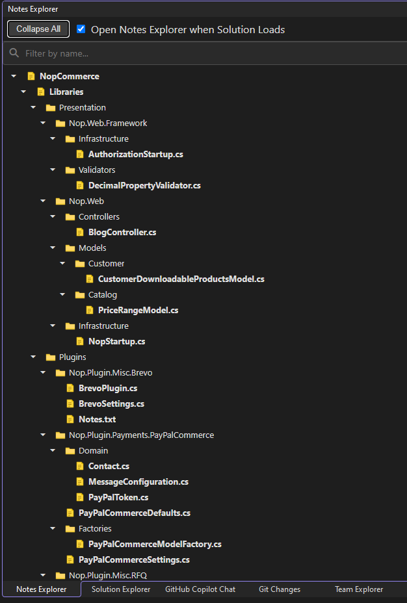This screenshot has height=603, width=407.
Task: Click the folder icon beside Nop.Plugin.Misc.Brevo
Action: (x=60, y=372)
